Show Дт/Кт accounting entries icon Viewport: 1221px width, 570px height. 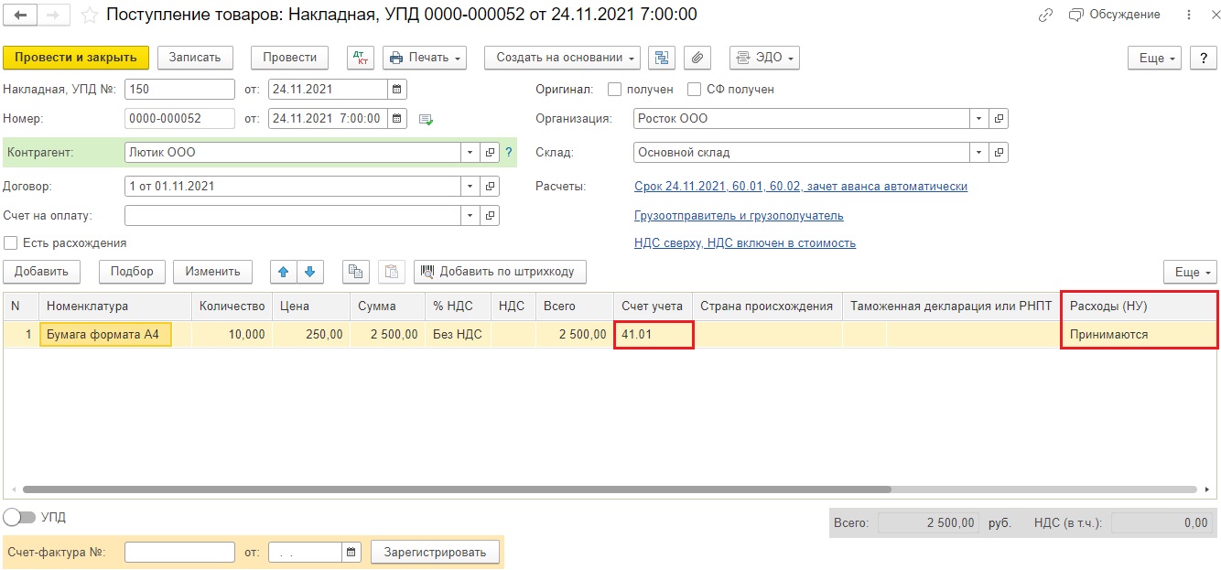361,58
